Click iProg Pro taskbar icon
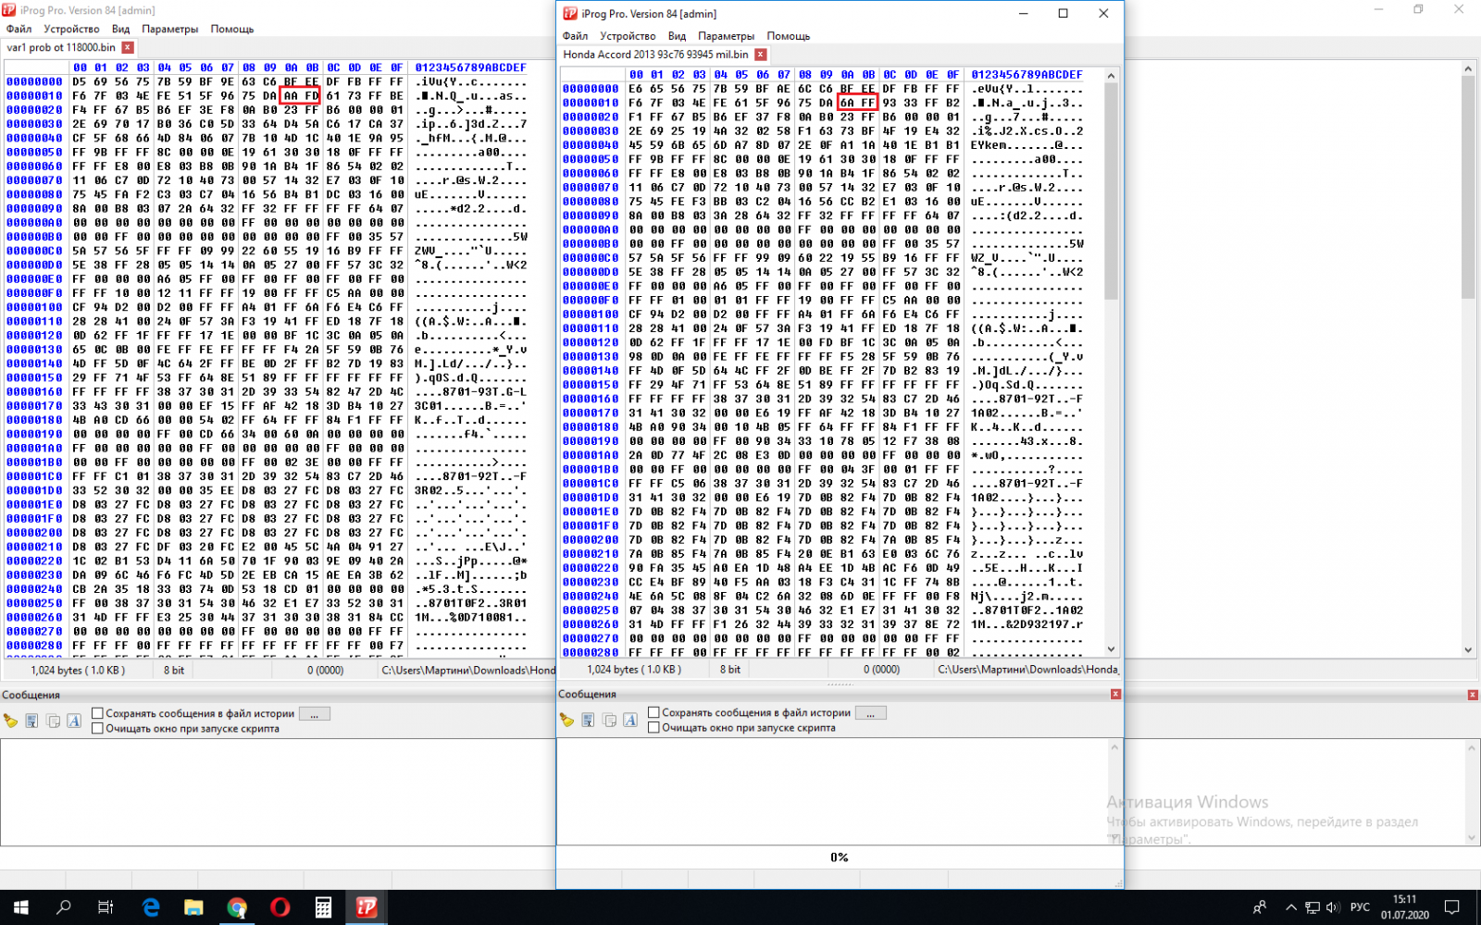 [x=367, y=907]
